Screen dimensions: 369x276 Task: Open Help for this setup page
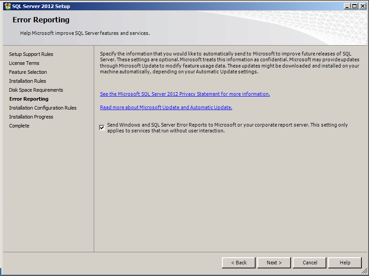click(x=345, y=263)
